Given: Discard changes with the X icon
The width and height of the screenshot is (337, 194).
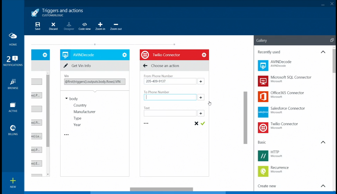Looking at the screenshot, I should click(x=53, y=25).
